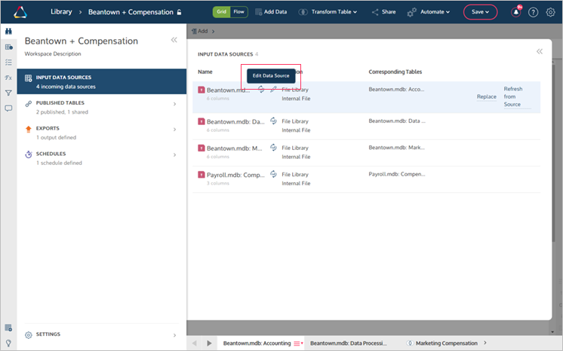The image size is (563, 351).
Task: Open the binoculars overview sidebar icon
Action: click(8, 31)
